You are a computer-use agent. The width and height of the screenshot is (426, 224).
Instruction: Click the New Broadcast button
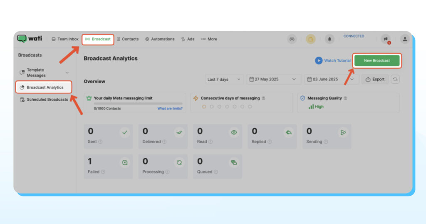pos(377,61)
